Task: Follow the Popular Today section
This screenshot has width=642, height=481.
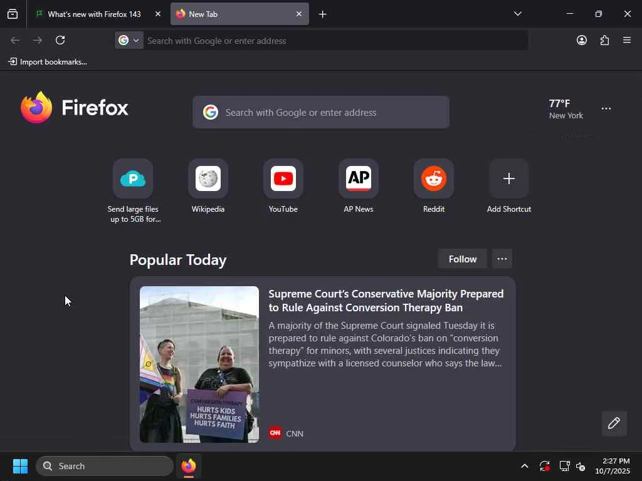Action: pyautogui.click(x=463, y=259)
